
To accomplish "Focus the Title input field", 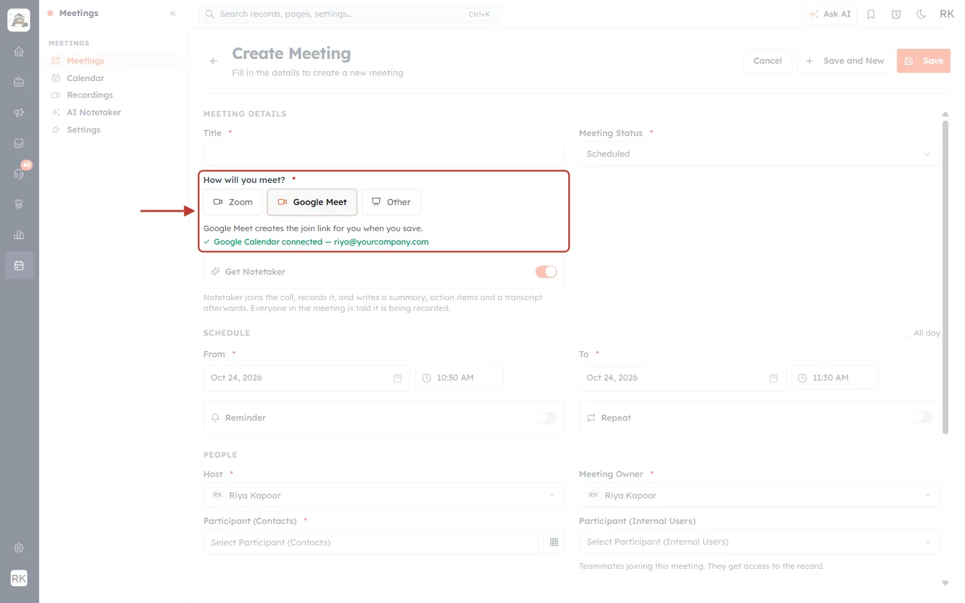I will click(383, 154).
